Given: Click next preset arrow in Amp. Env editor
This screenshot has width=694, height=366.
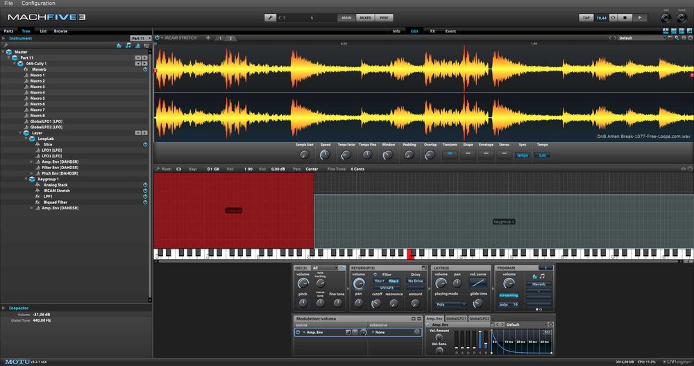Looking at the screenshot, I should coord(502,325).
